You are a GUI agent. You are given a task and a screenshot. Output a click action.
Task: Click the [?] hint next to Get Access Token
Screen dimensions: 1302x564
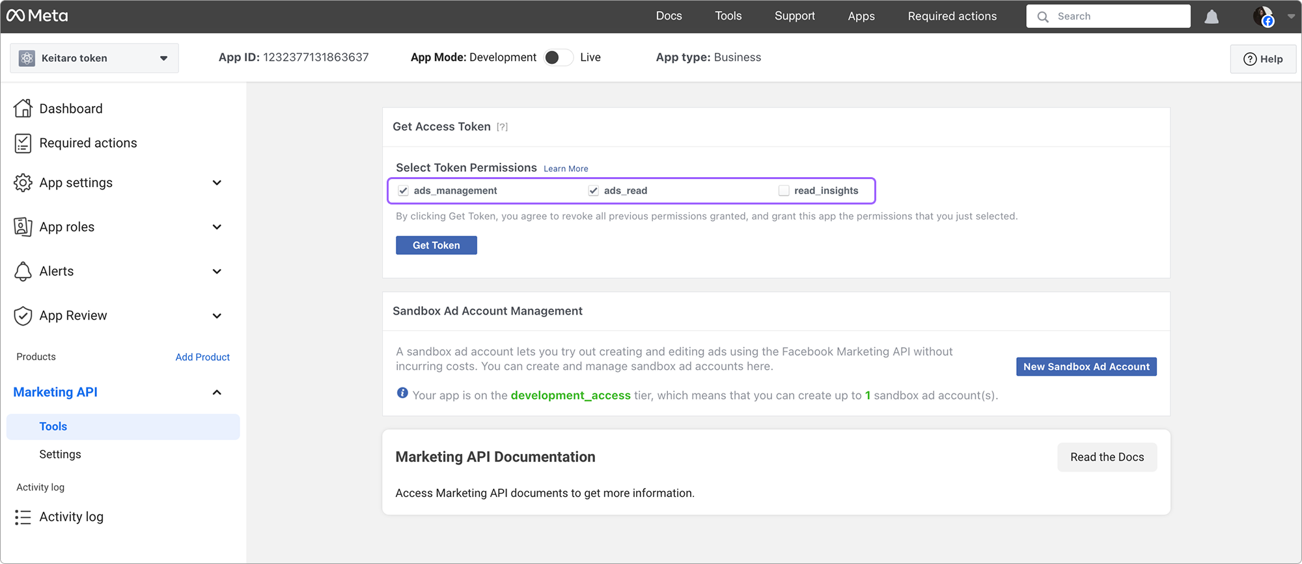click(502, 127)
